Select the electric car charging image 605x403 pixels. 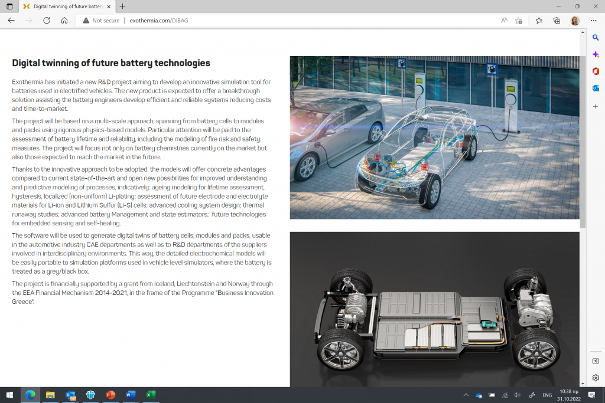434,137
